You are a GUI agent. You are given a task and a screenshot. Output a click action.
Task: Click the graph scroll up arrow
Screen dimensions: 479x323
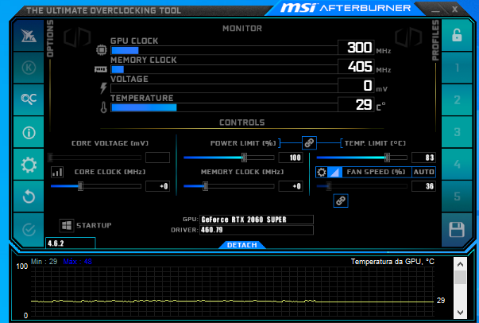pos(460,264)
